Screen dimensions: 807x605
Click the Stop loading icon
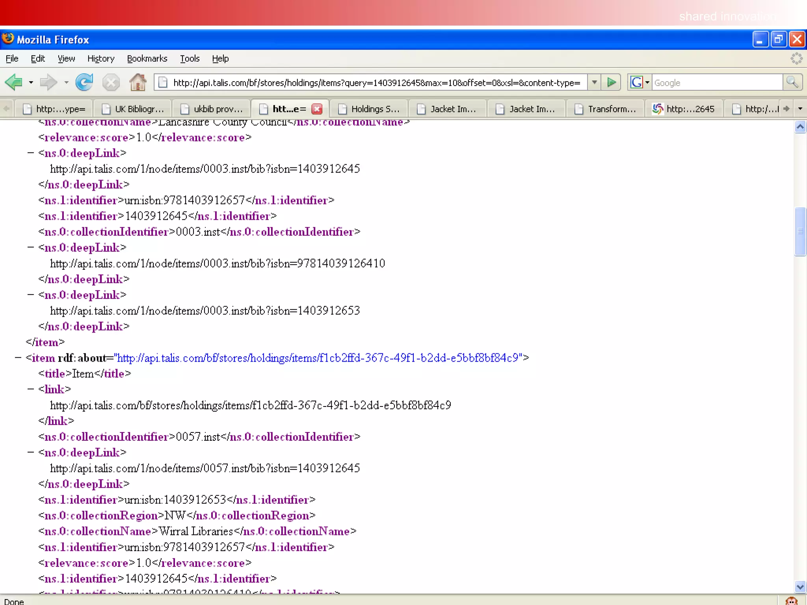click(111, 82)
